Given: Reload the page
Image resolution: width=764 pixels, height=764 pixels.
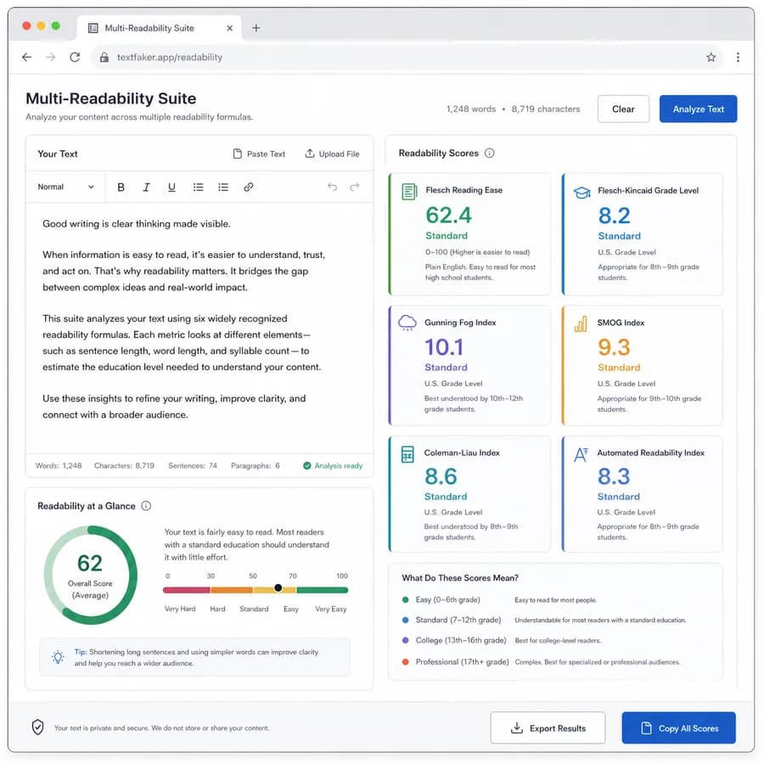Looking at the screenshot, I should pos(75,57).
